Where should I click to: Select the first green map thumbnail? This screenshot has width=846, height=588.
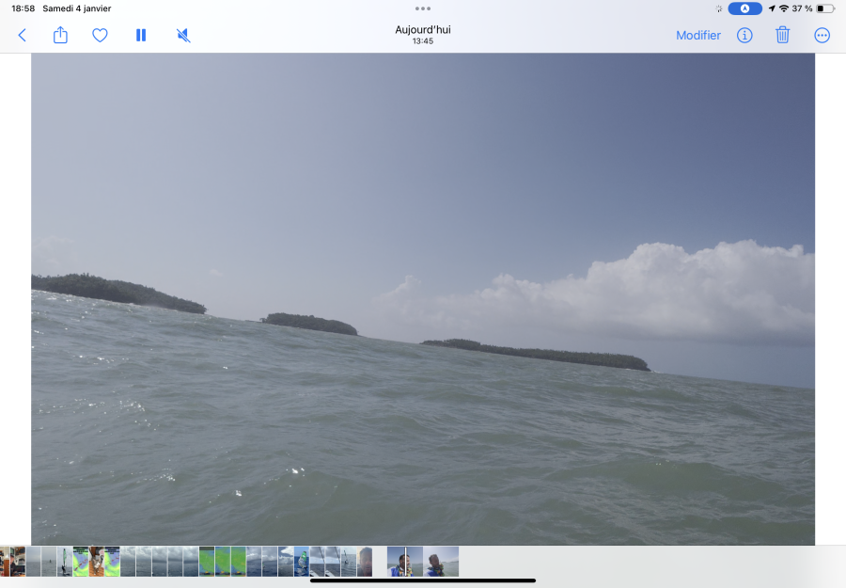81,562
